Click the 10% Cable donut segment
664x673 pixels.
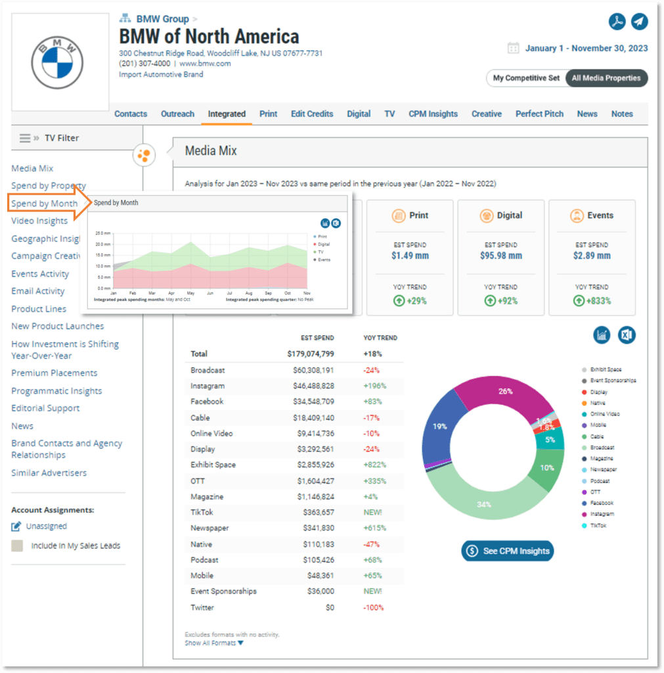pyautogui.click(x=547, y=468)
